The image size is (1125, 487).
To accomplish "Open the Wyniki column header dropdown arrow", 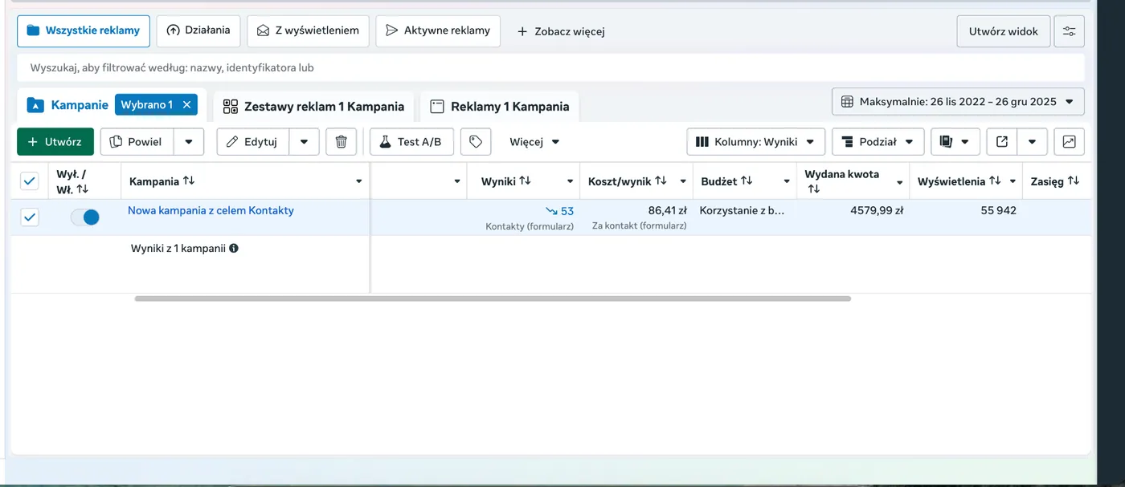I will click(570, 181).
